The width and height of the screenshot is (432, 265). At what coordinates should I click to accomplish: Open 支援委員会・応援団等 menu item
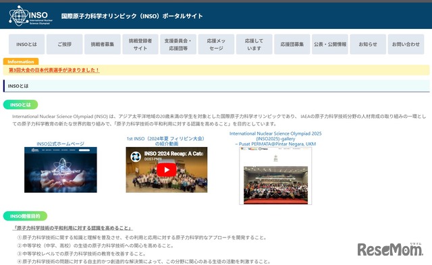pyautogui.click(x=178, y=45)
